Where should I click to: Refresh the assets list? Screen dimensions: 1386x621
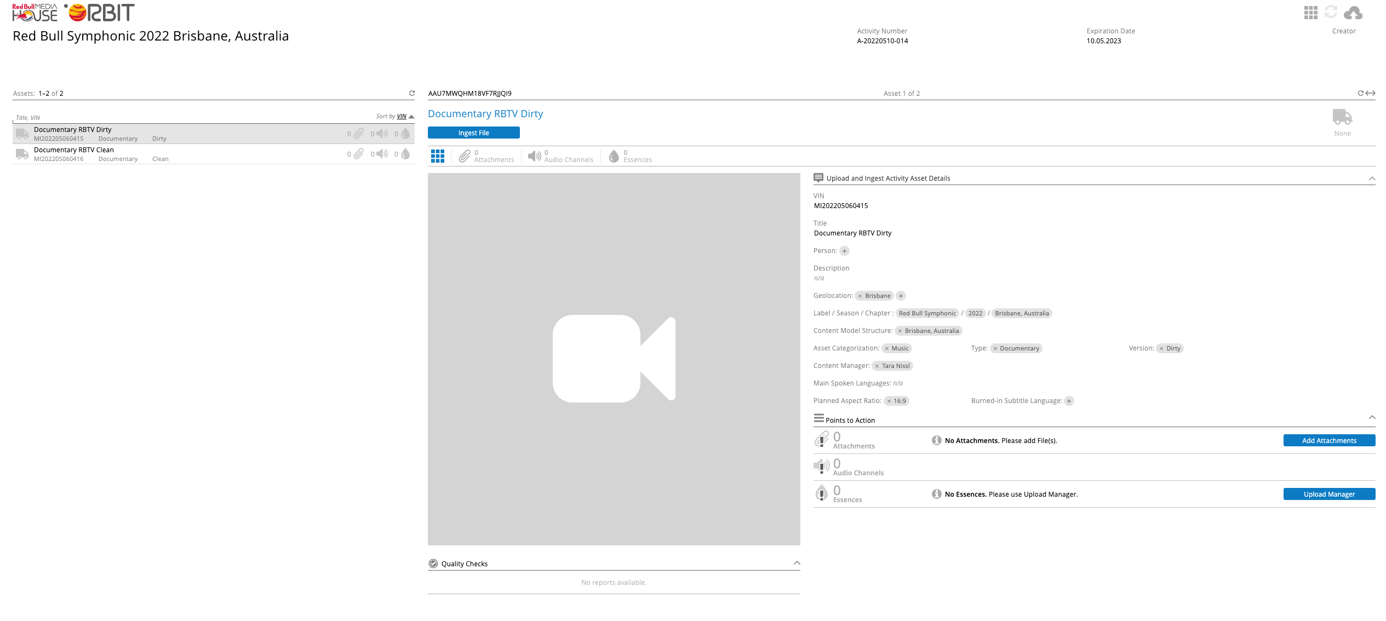pyautogui.click(x=411, y=93)
